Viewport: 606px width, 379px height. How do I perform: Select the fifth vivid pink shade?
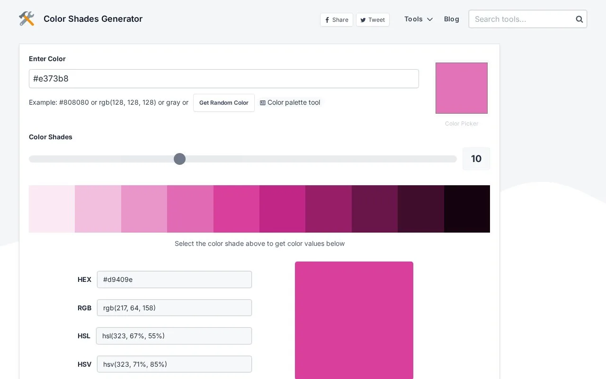[236, 209]
